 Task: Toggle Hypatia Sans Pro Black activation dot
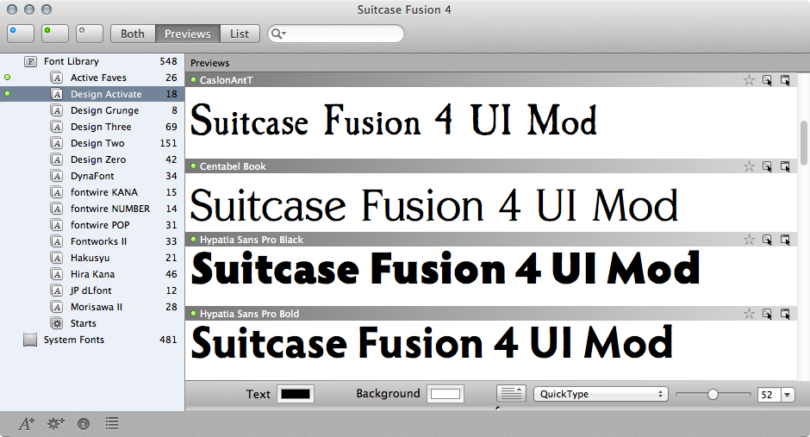click(x=194, y=239)
